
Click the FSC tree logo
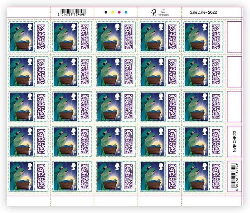[154, 12]
